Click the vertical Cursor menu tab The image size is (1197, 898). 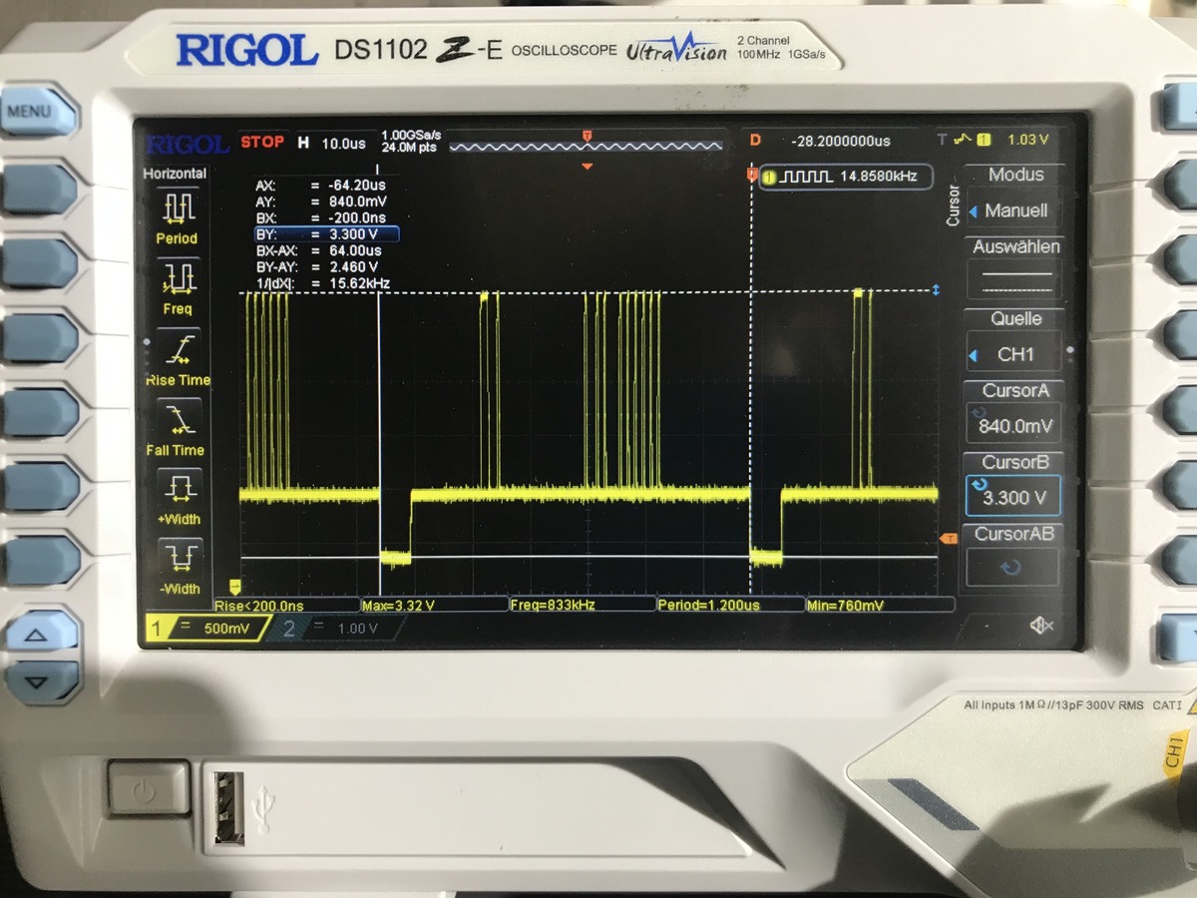tap(953, 206)
